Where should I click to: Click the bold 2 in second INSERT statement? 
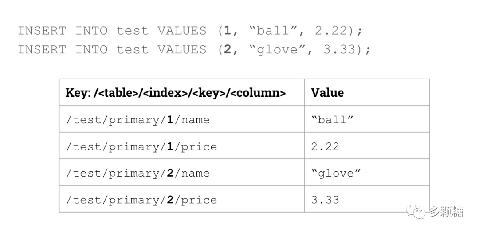pyautogui.click(x=228, y=49)
